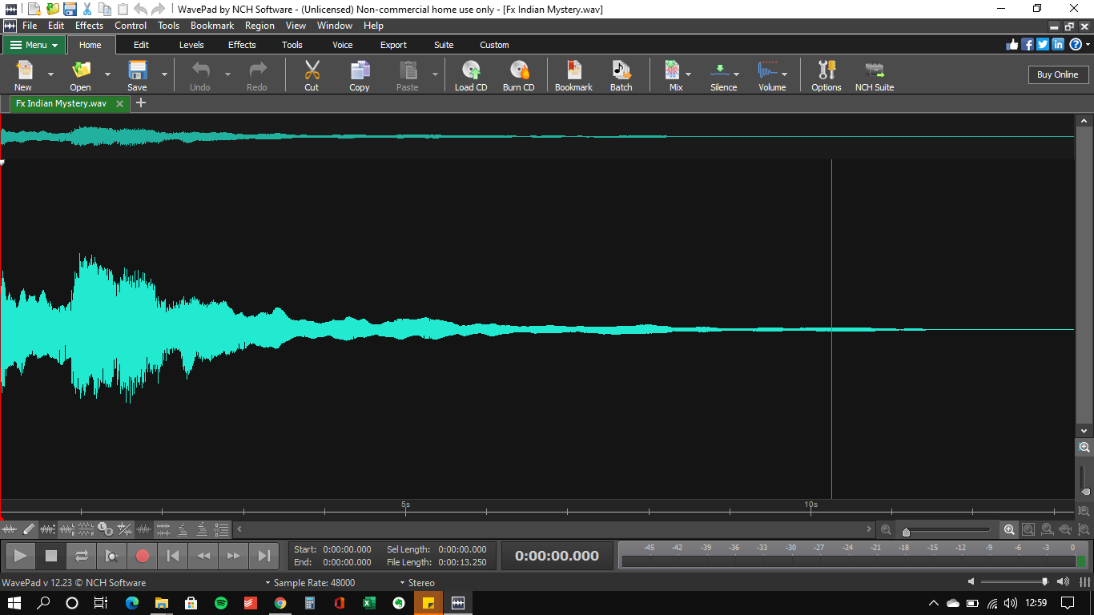Open the Options settings
Screen dimensions: 1094x615
[827, 75]
